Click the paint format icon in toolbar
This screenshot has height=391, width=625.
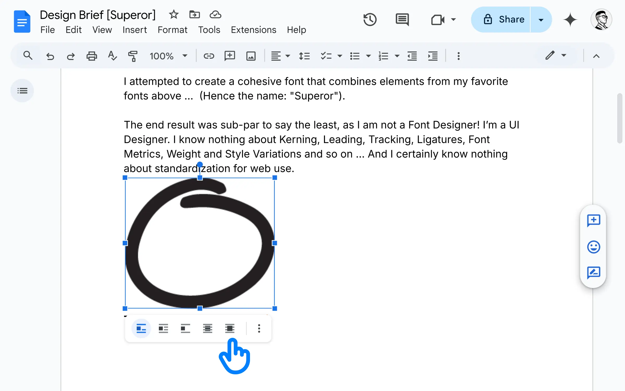(133, 56)
